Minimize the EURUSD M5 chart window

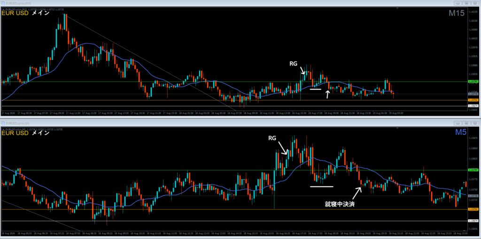458,123
